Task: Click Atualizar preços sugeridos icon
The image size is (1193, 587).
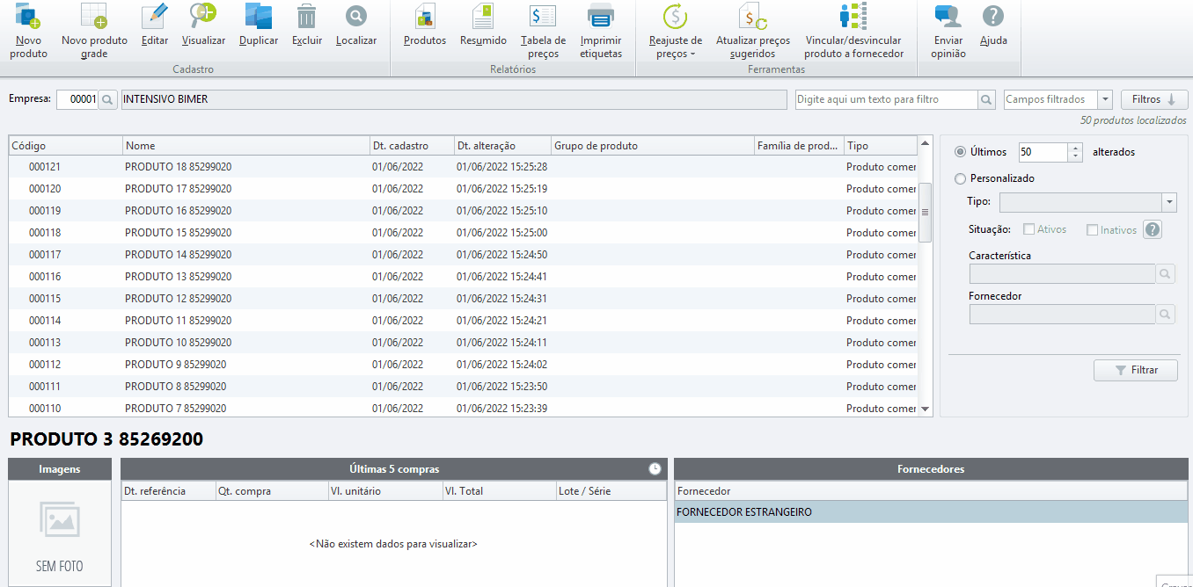Action: click(752, 16)
